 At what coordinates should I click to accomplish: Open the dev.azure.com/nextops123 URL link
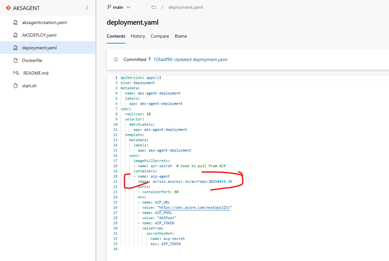click(194, 208)
